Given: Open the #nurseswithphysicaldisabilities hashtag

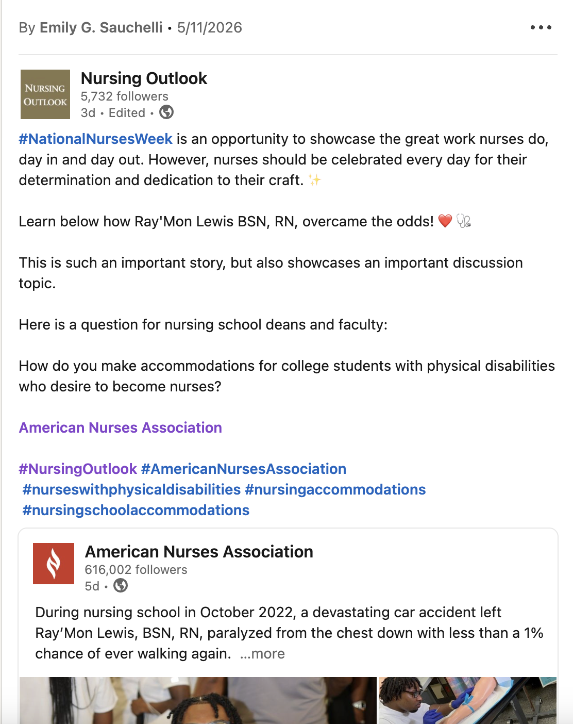Looking at the screenshot, I should point(131,489).
